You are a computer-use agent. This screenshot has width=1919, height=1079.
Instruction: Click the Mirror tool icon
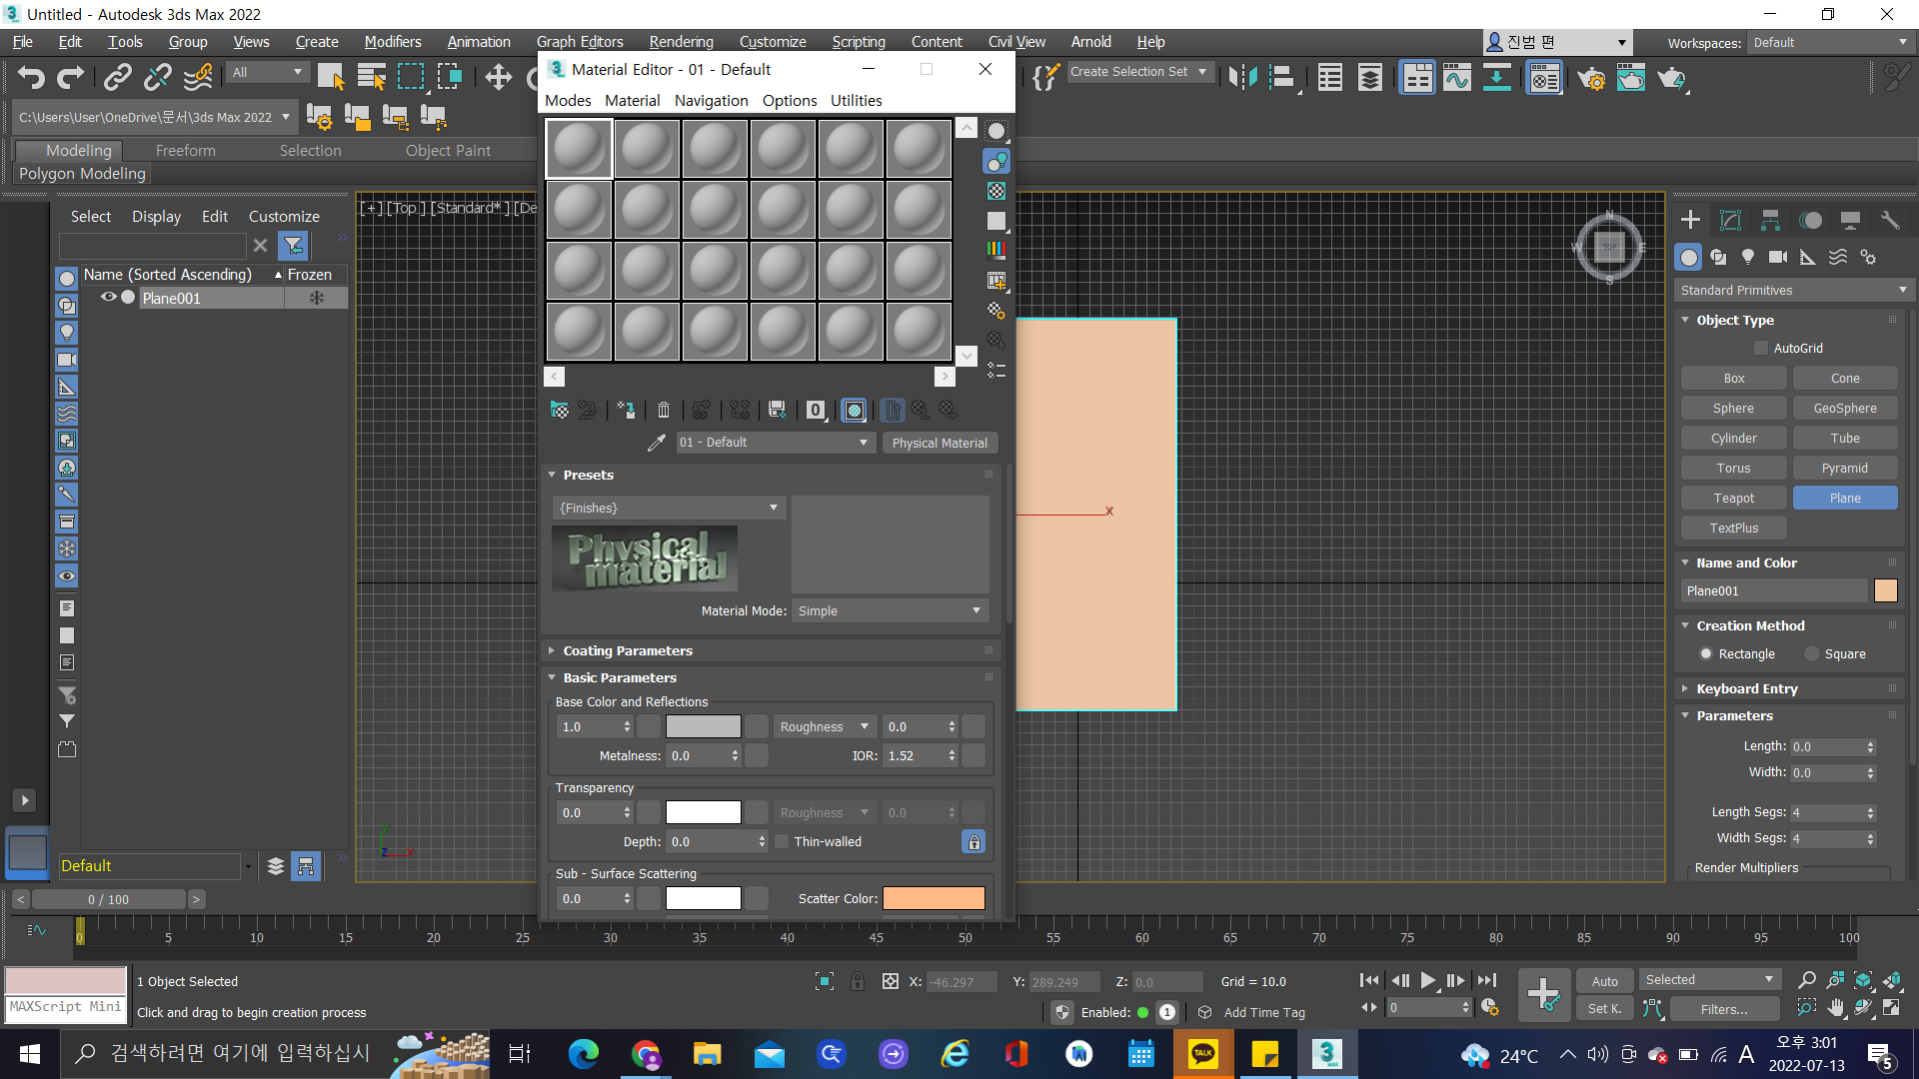pos(1242,77)
